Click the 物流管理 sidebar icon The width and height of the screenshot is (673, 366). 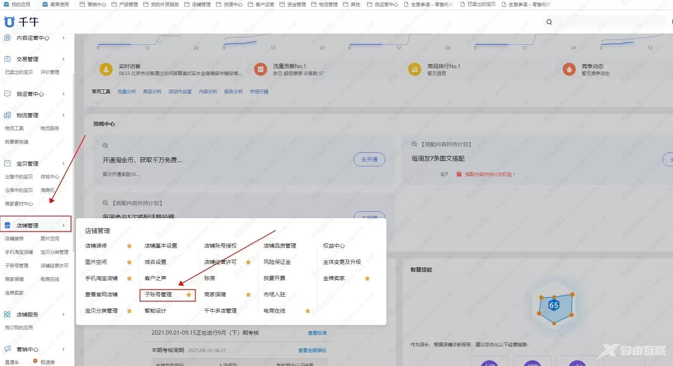tap(7, 115)
